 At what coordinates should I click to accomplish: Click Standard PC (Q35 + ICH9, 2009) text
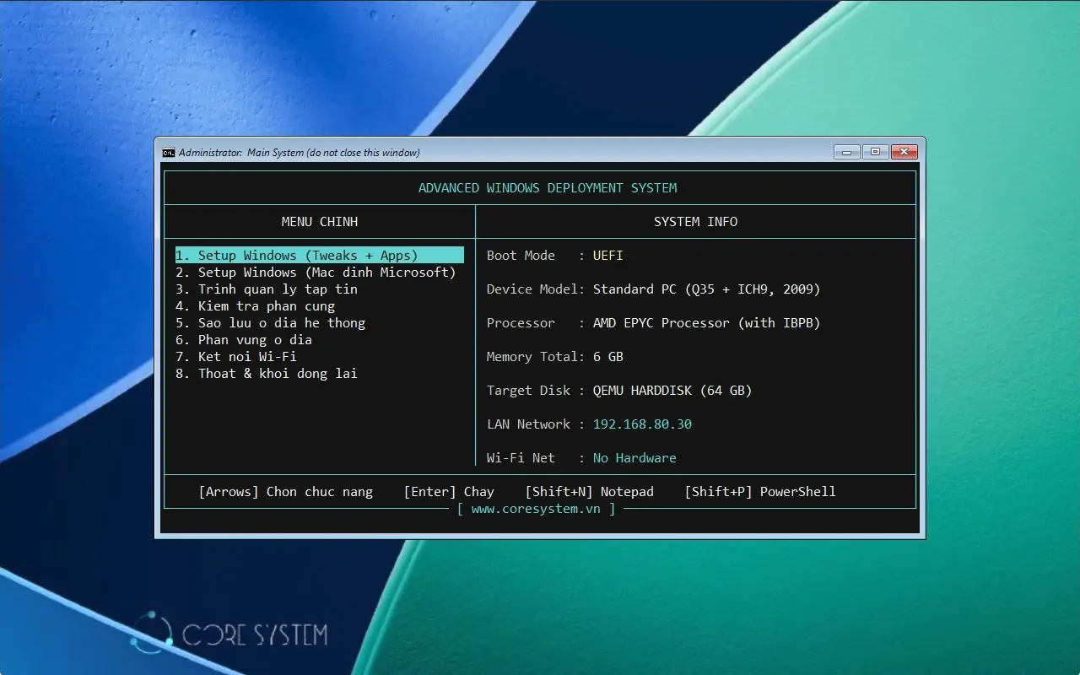pos(707,289)
